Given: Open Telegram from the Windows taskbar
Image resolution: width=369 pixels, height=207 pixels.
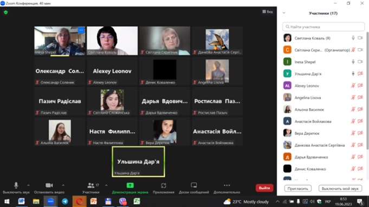Looking at the screenshot, I should (65, 202).
